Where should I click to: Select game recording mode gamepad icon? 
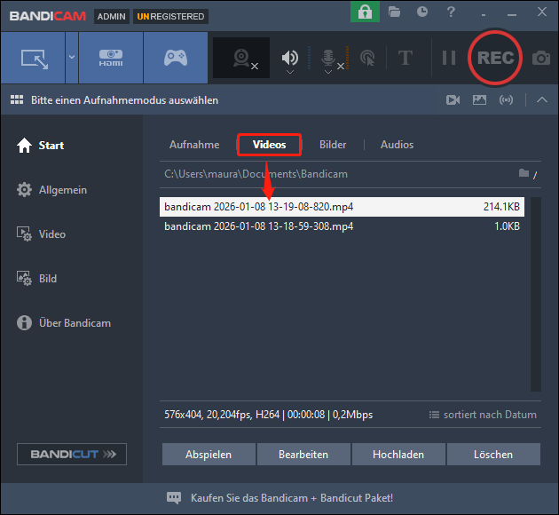(x=176, y=58)
